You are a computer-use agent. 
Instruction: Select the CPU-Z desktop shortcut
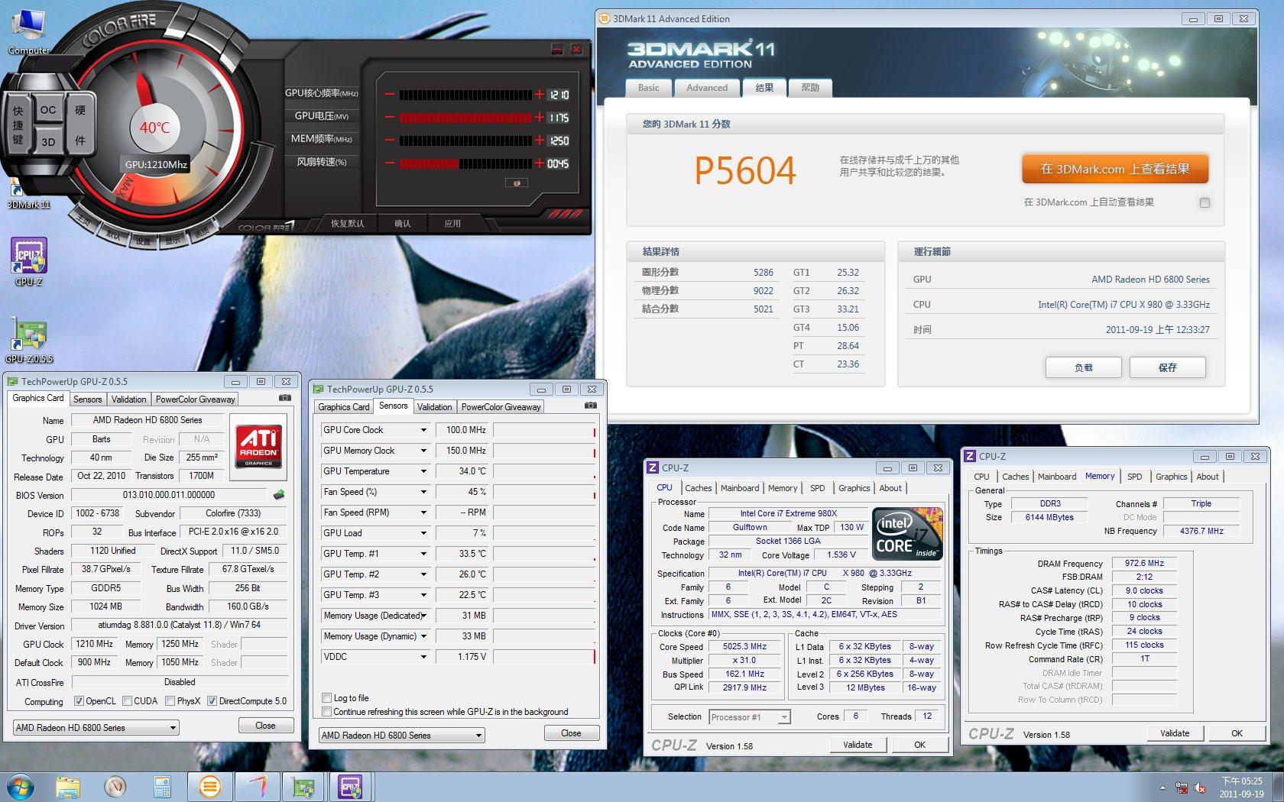28,261
